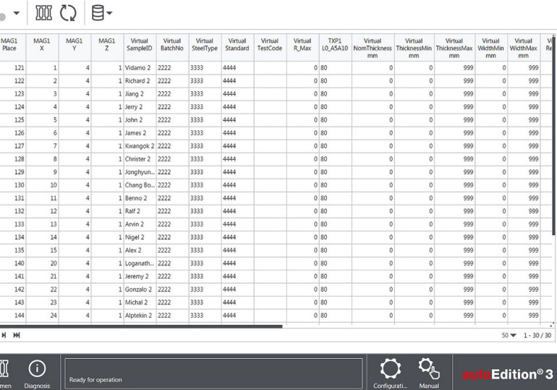Open Configuration gear icon
Image resolution: width=557 pixels, height=390 pixels.
point(391,370)
